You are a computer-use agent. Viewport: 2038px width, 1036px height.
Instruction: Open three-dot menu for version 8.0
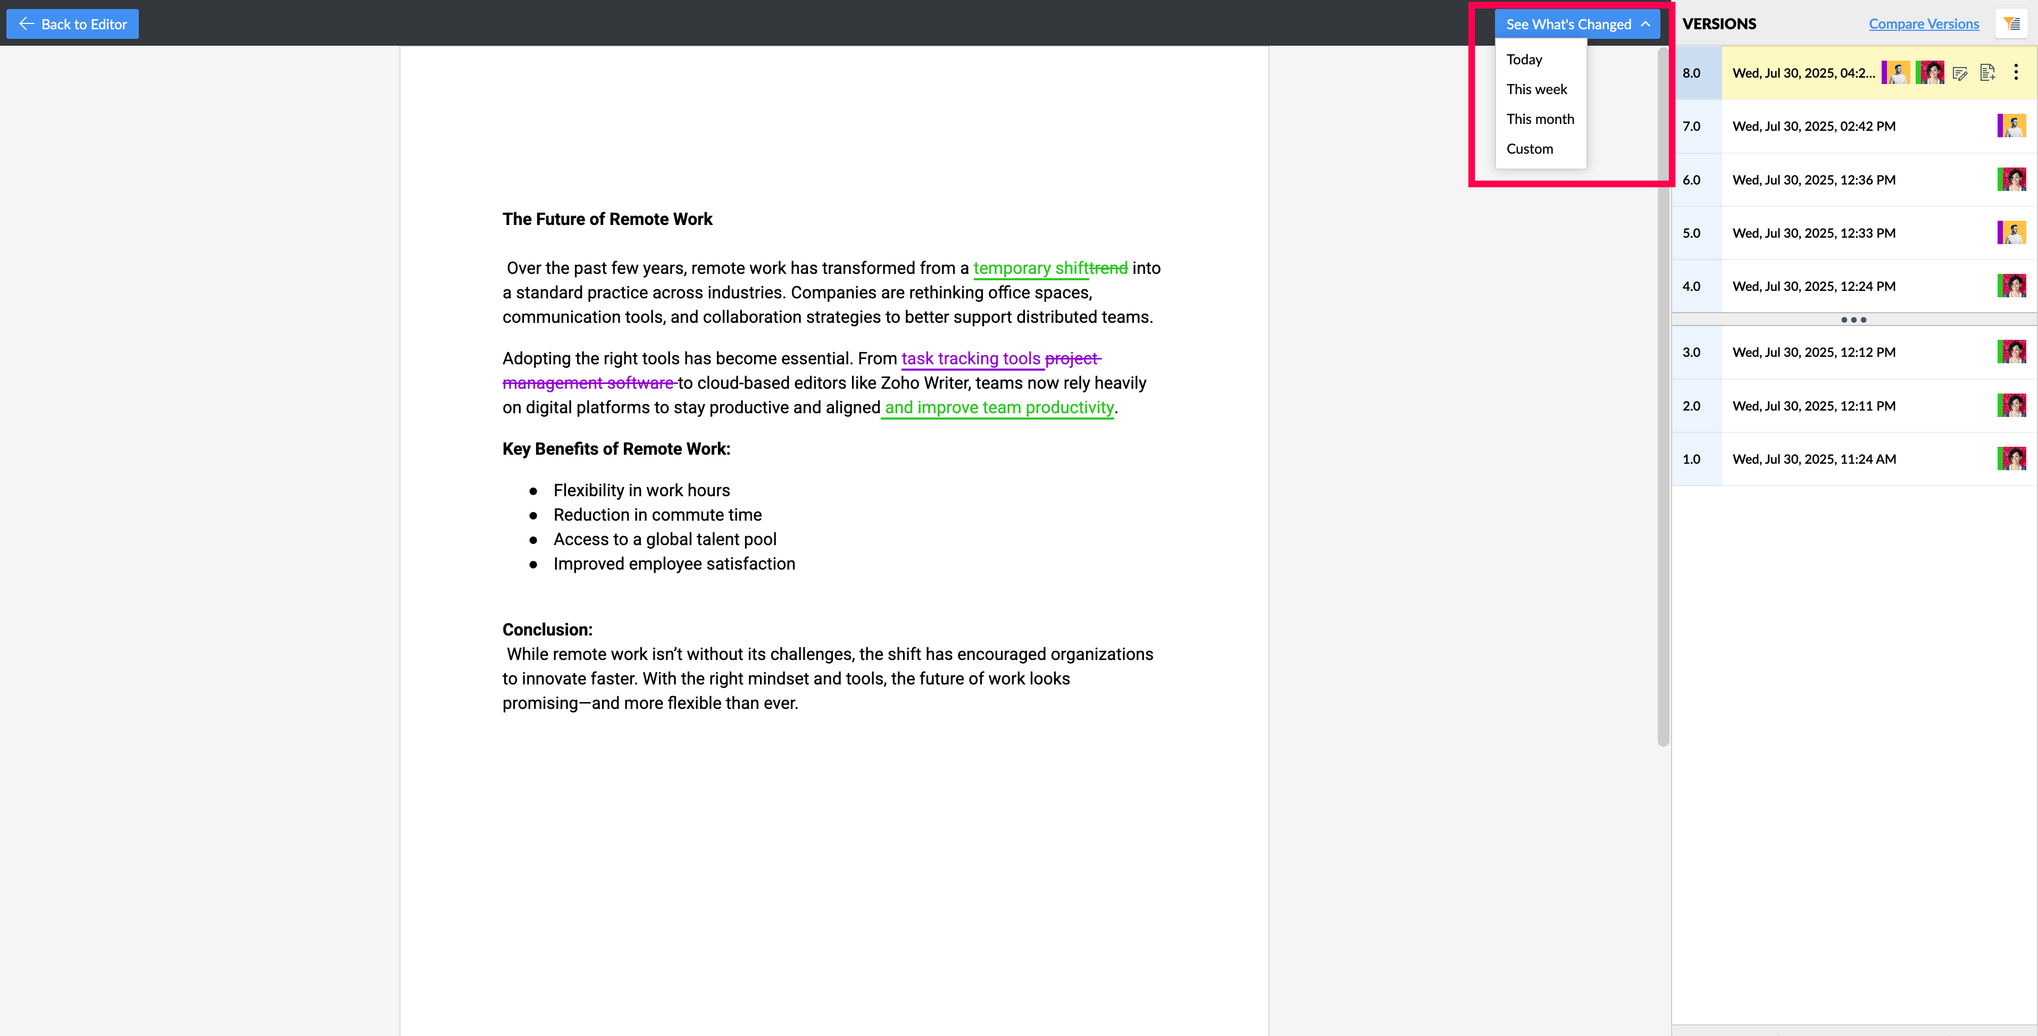pos(2016,73)
